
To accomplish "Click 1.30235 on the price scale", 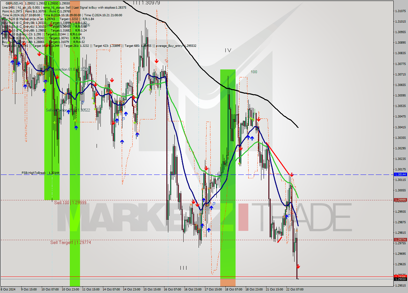I will click(x=400, y=159).
